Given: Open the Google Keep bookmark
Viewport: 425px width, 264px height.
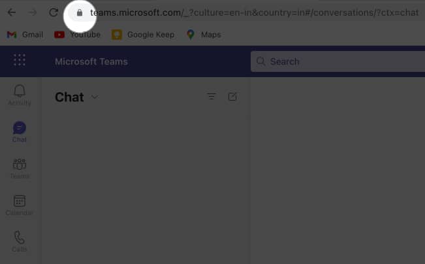Looking at the screenshot, I should click(143, 35).
